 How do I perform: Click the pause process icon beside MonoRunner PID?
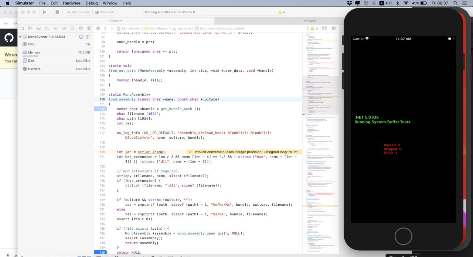(x=88, y=37)
